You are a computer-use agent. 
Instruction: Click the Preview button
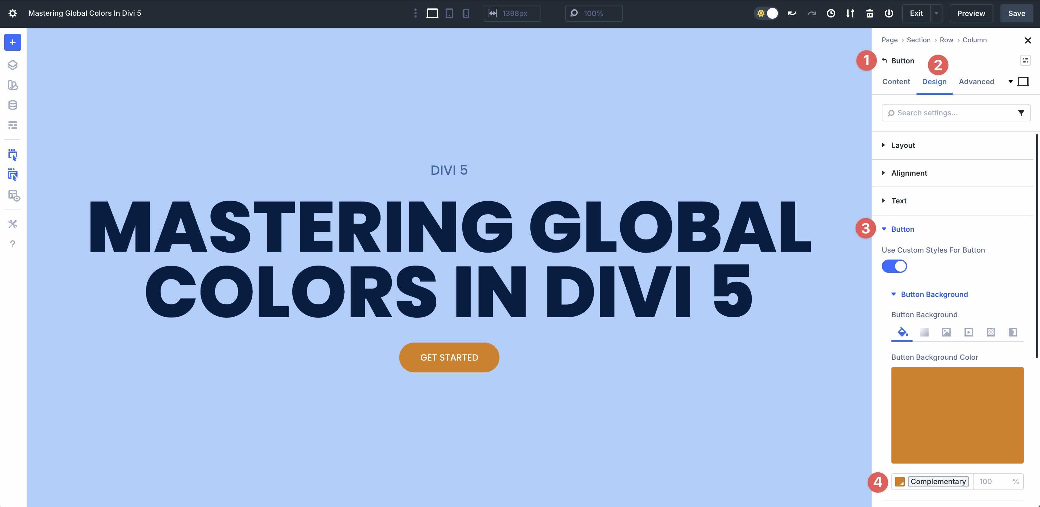(971, 13)
